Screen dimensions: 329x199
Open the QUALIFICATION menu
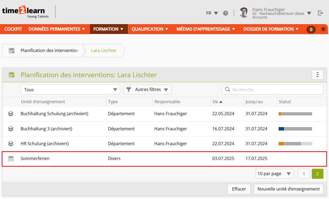150,29
